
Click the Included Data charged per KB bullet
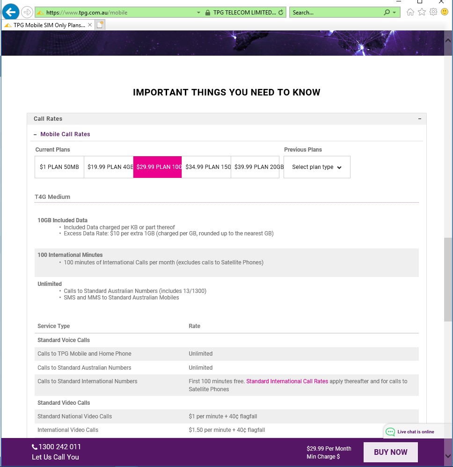[119, 227]
